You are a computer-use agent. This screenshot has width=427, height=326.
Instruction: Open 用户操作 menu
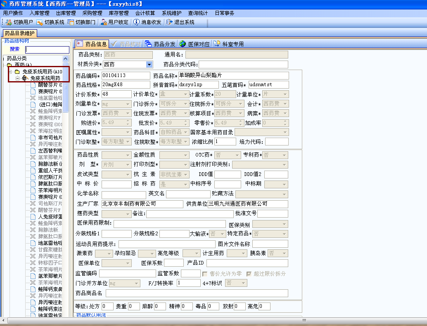pos(13,13)
